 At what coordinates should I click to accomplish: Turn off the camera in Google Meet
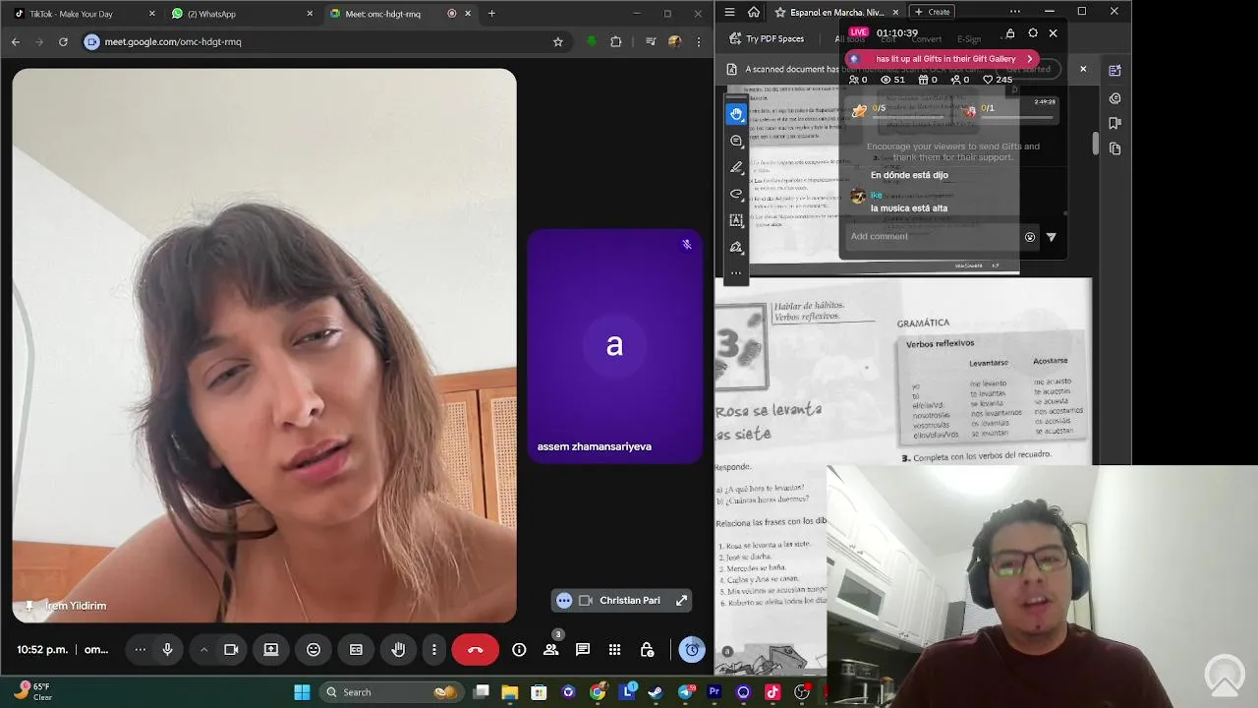[231, 650]
